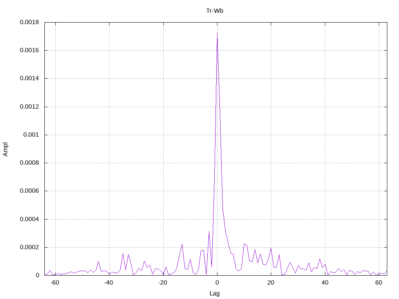Screen dimensions: 399x299
Task: Click y-axis tick label 0.0002
Action: 30,247
